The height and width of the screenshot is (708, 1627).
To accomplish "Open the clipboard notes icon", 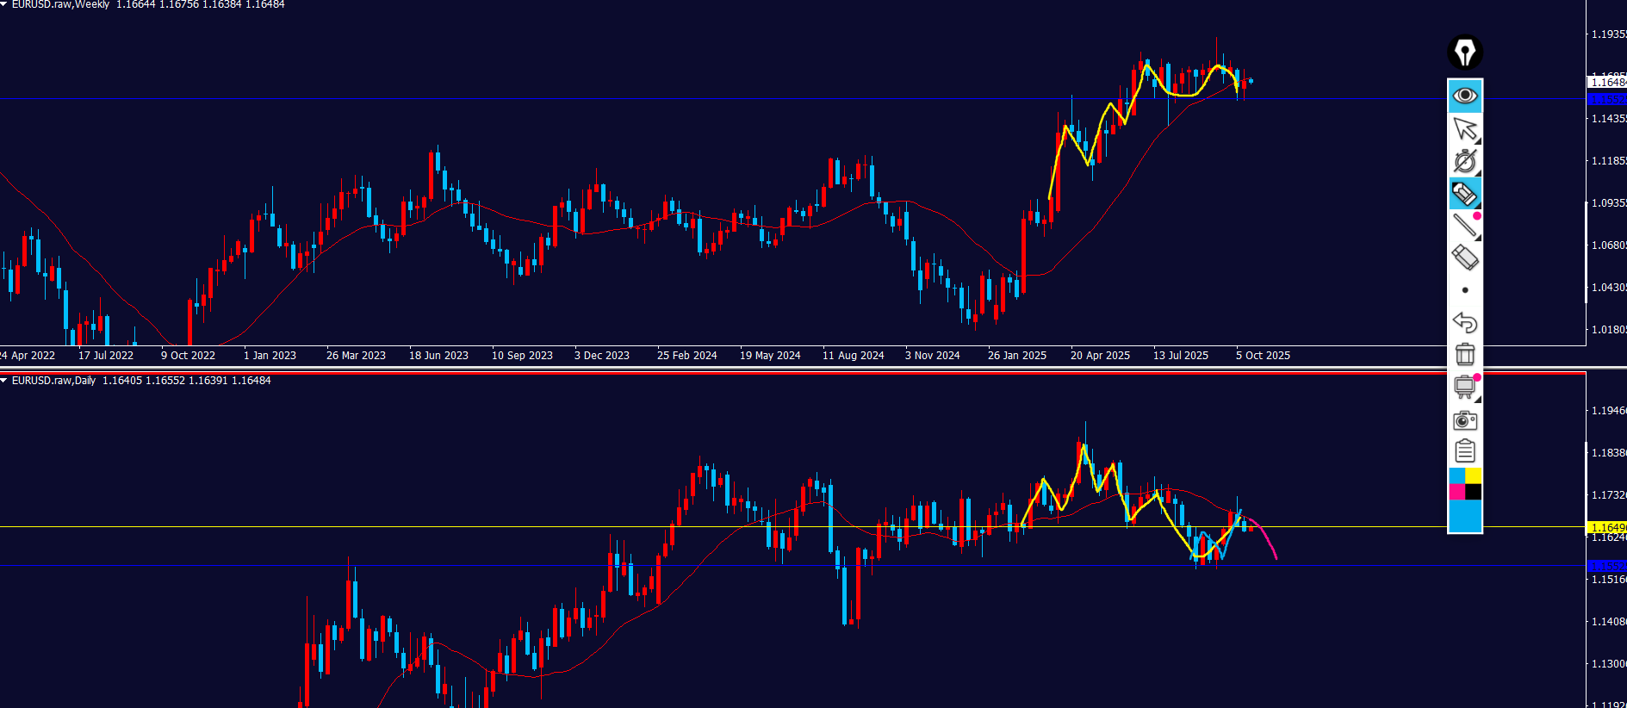I will click(1464, 451).
